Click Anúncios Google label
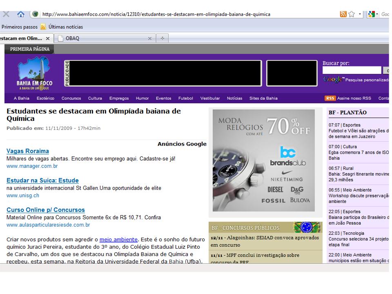Image resolution: width=392 pixels, height=294 pixels. click(x=182, y=144)
